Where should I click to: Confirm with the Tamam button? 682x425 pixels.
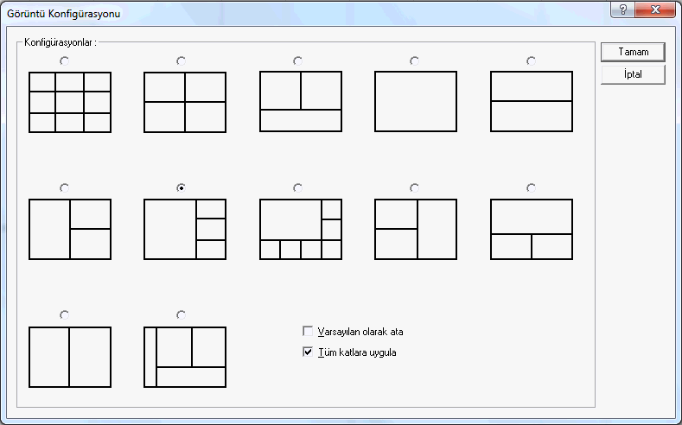(633, 52)
